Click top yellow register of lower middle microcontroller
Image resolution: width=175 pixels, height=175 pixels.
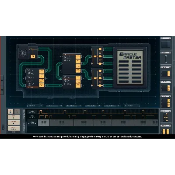78,78
